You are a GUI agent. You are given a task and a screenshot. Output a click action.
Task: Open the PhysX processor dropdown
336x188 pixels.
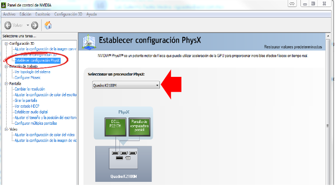pos(126,85)
